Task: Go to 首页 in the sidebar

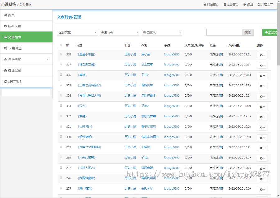Action: click(26, 15)
